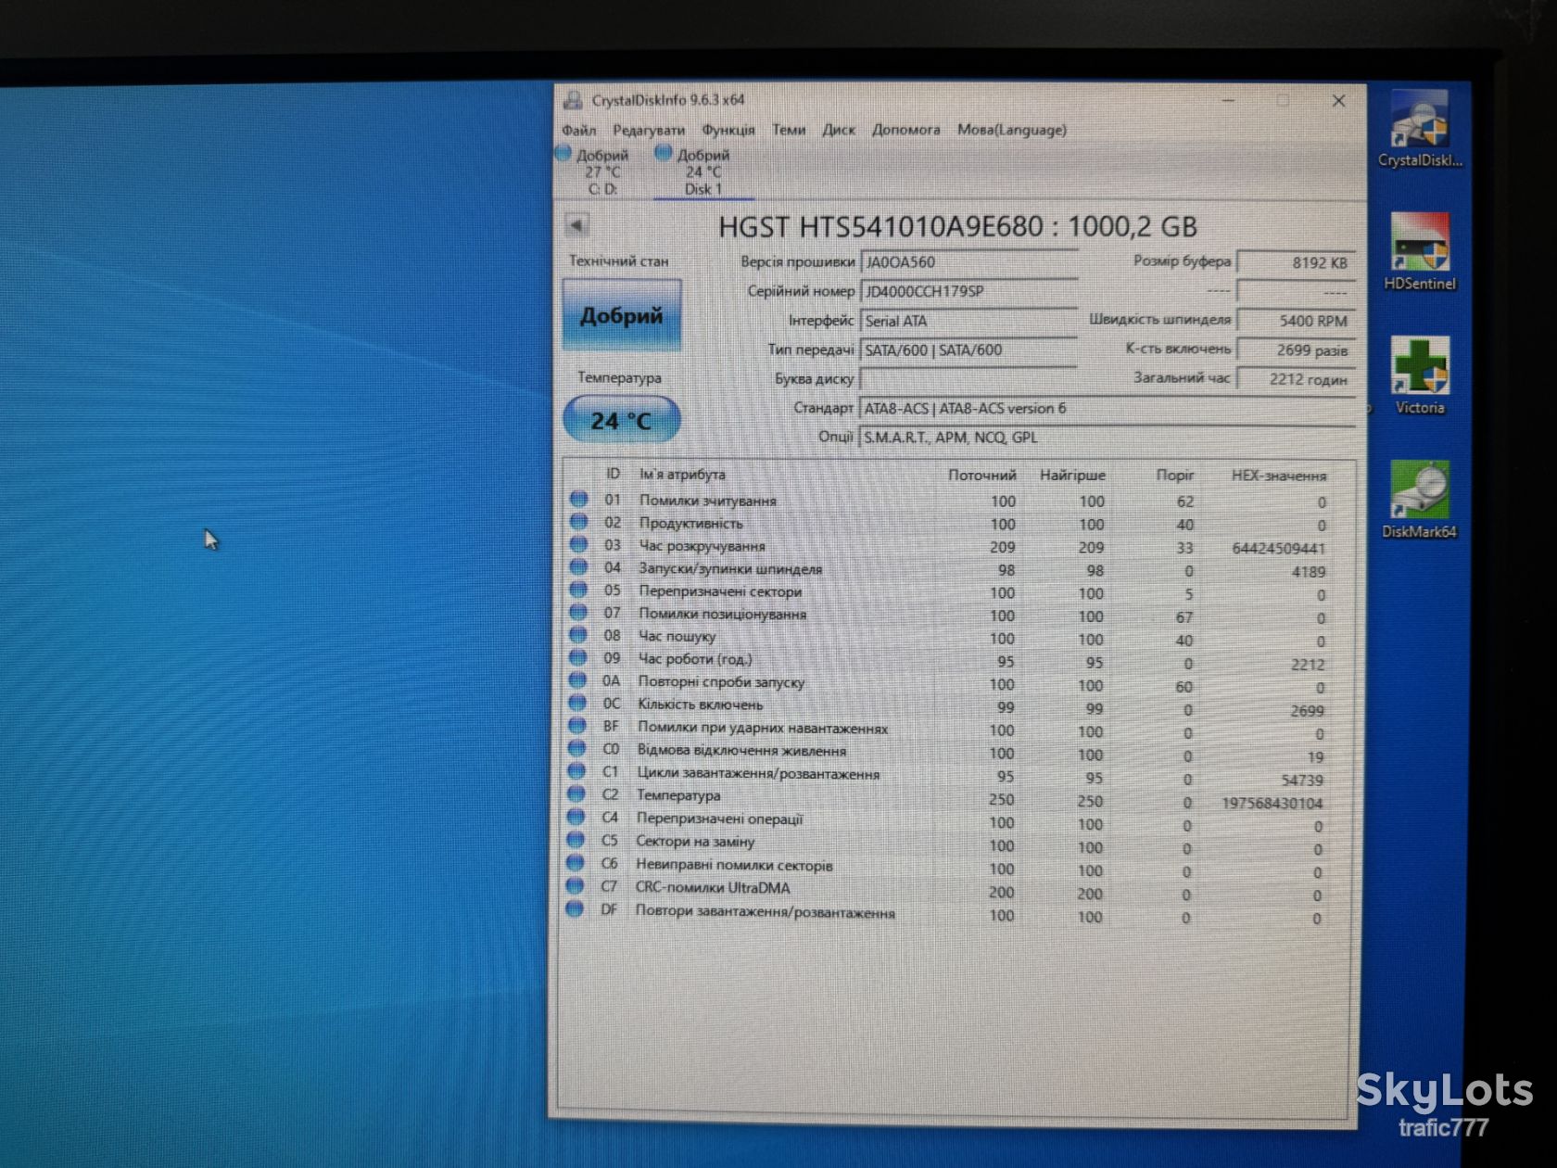Open the Диск menu
1557x1168 pixels.
(x=839, y=130)
